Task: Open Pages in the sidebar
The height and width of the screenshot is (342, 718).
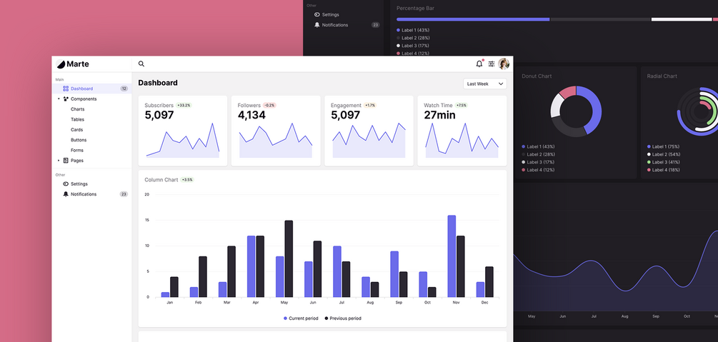Action: pyautogui.click(x=77, y=161)
